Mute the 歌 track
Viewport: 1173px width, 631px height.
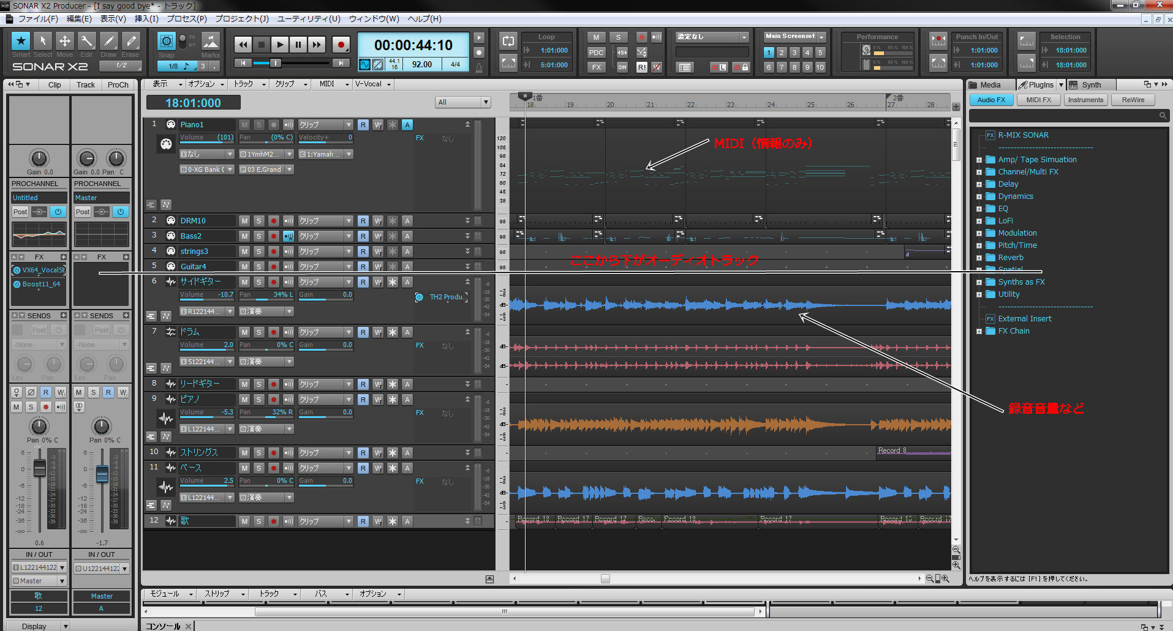244,521
